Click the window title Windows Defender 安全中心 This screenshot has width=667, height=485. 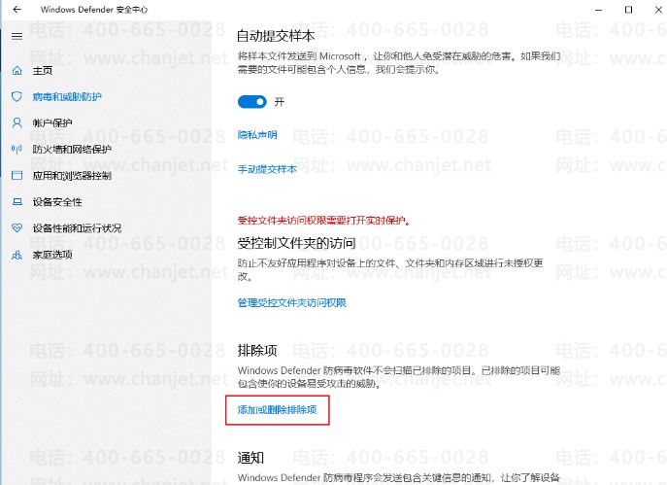pos(94,10)
